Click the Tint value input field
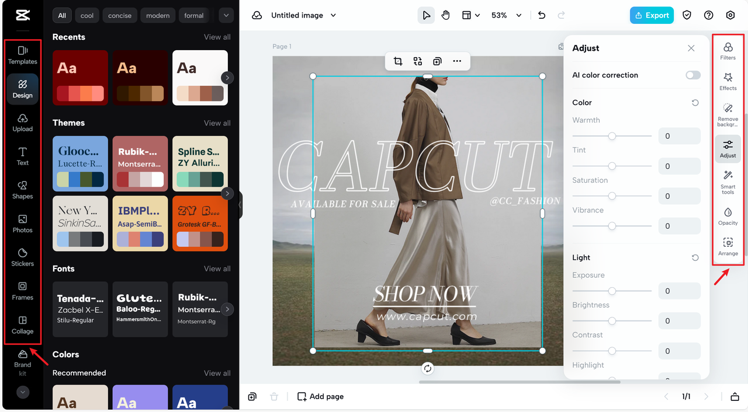This screenshot has height=412, width=748. coord(679,166)
